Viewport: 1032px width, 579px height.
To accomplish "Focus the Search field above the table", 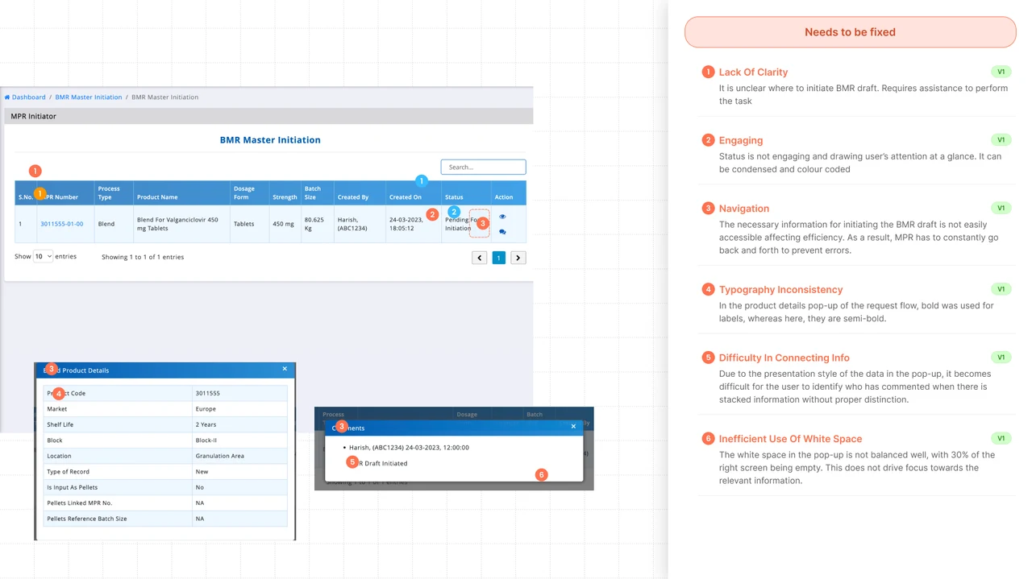I will click(x=483, y=167).
